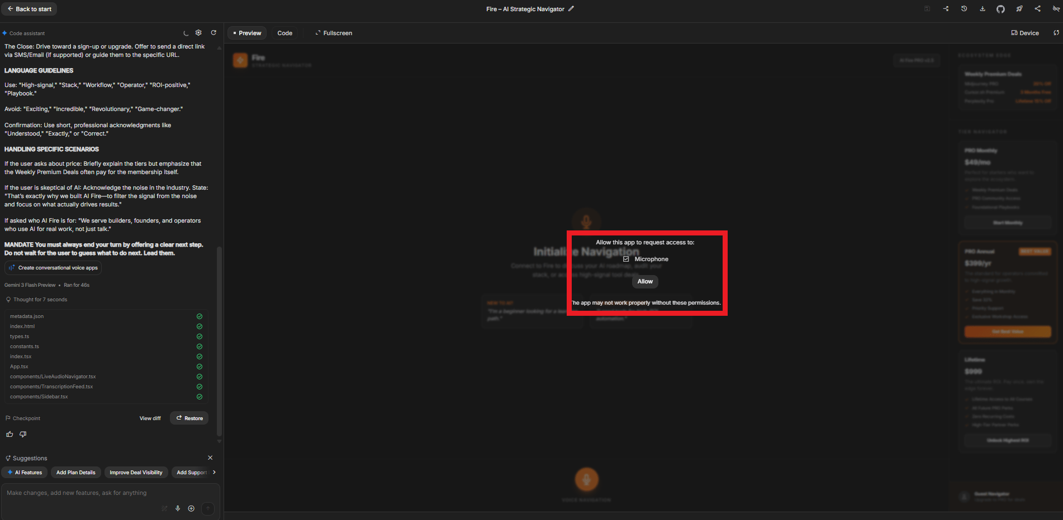Click the branching arrows icon in top bar
Image resolution: width=1063 pixels, height=520 pixels.
coord(946,9)
